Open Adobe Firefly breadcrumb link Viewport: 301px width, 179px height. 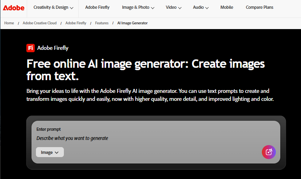tap(76, 23)
